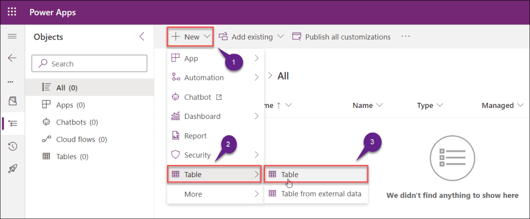This screenshot has height=219, width=530.
Task: Go back with the left arrow icon
Action: (x=12, y=58)
